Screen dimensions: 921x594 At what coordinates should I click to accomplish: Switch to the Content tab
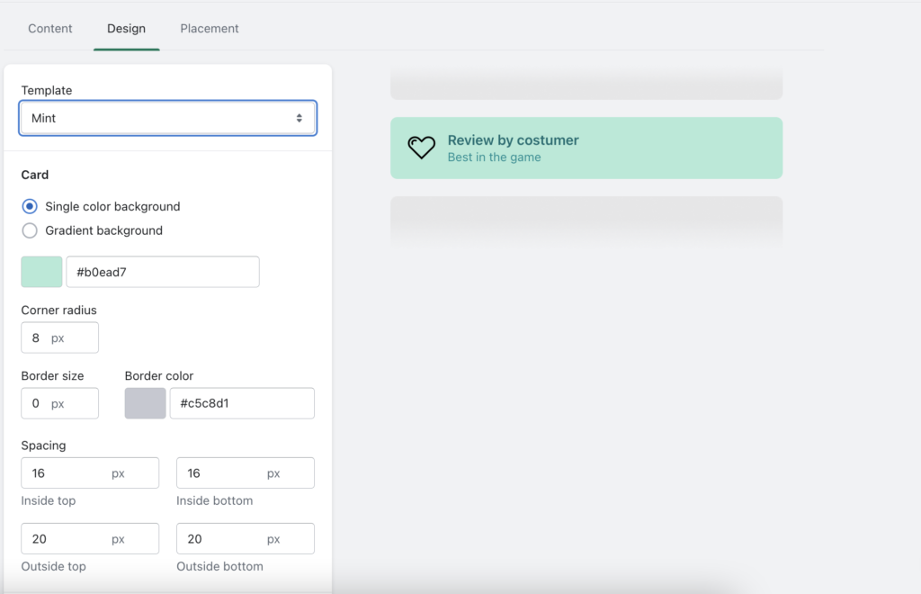pyautogui.click(x=50, y=29)
